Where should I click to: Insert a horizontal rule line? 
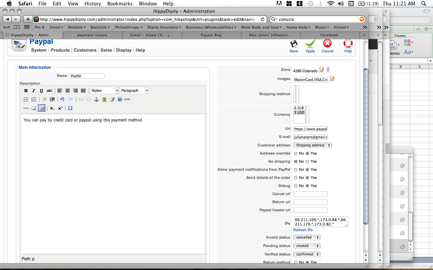[26, 108]
